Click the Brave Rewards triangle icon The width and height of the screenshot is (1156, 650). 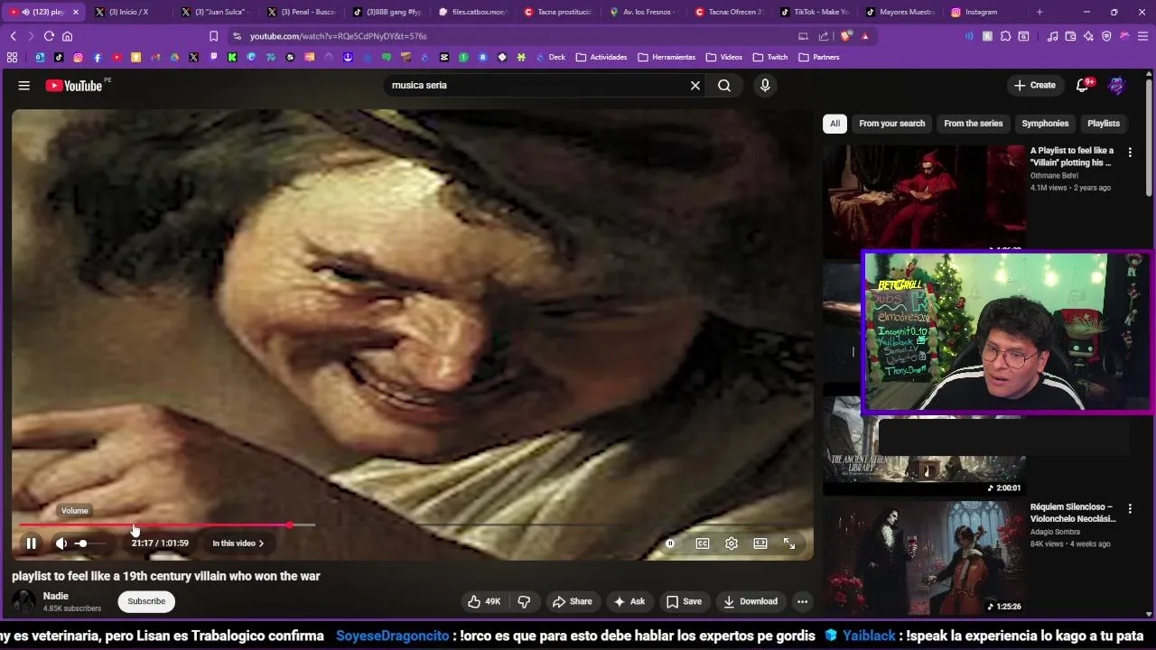(865, 36)
